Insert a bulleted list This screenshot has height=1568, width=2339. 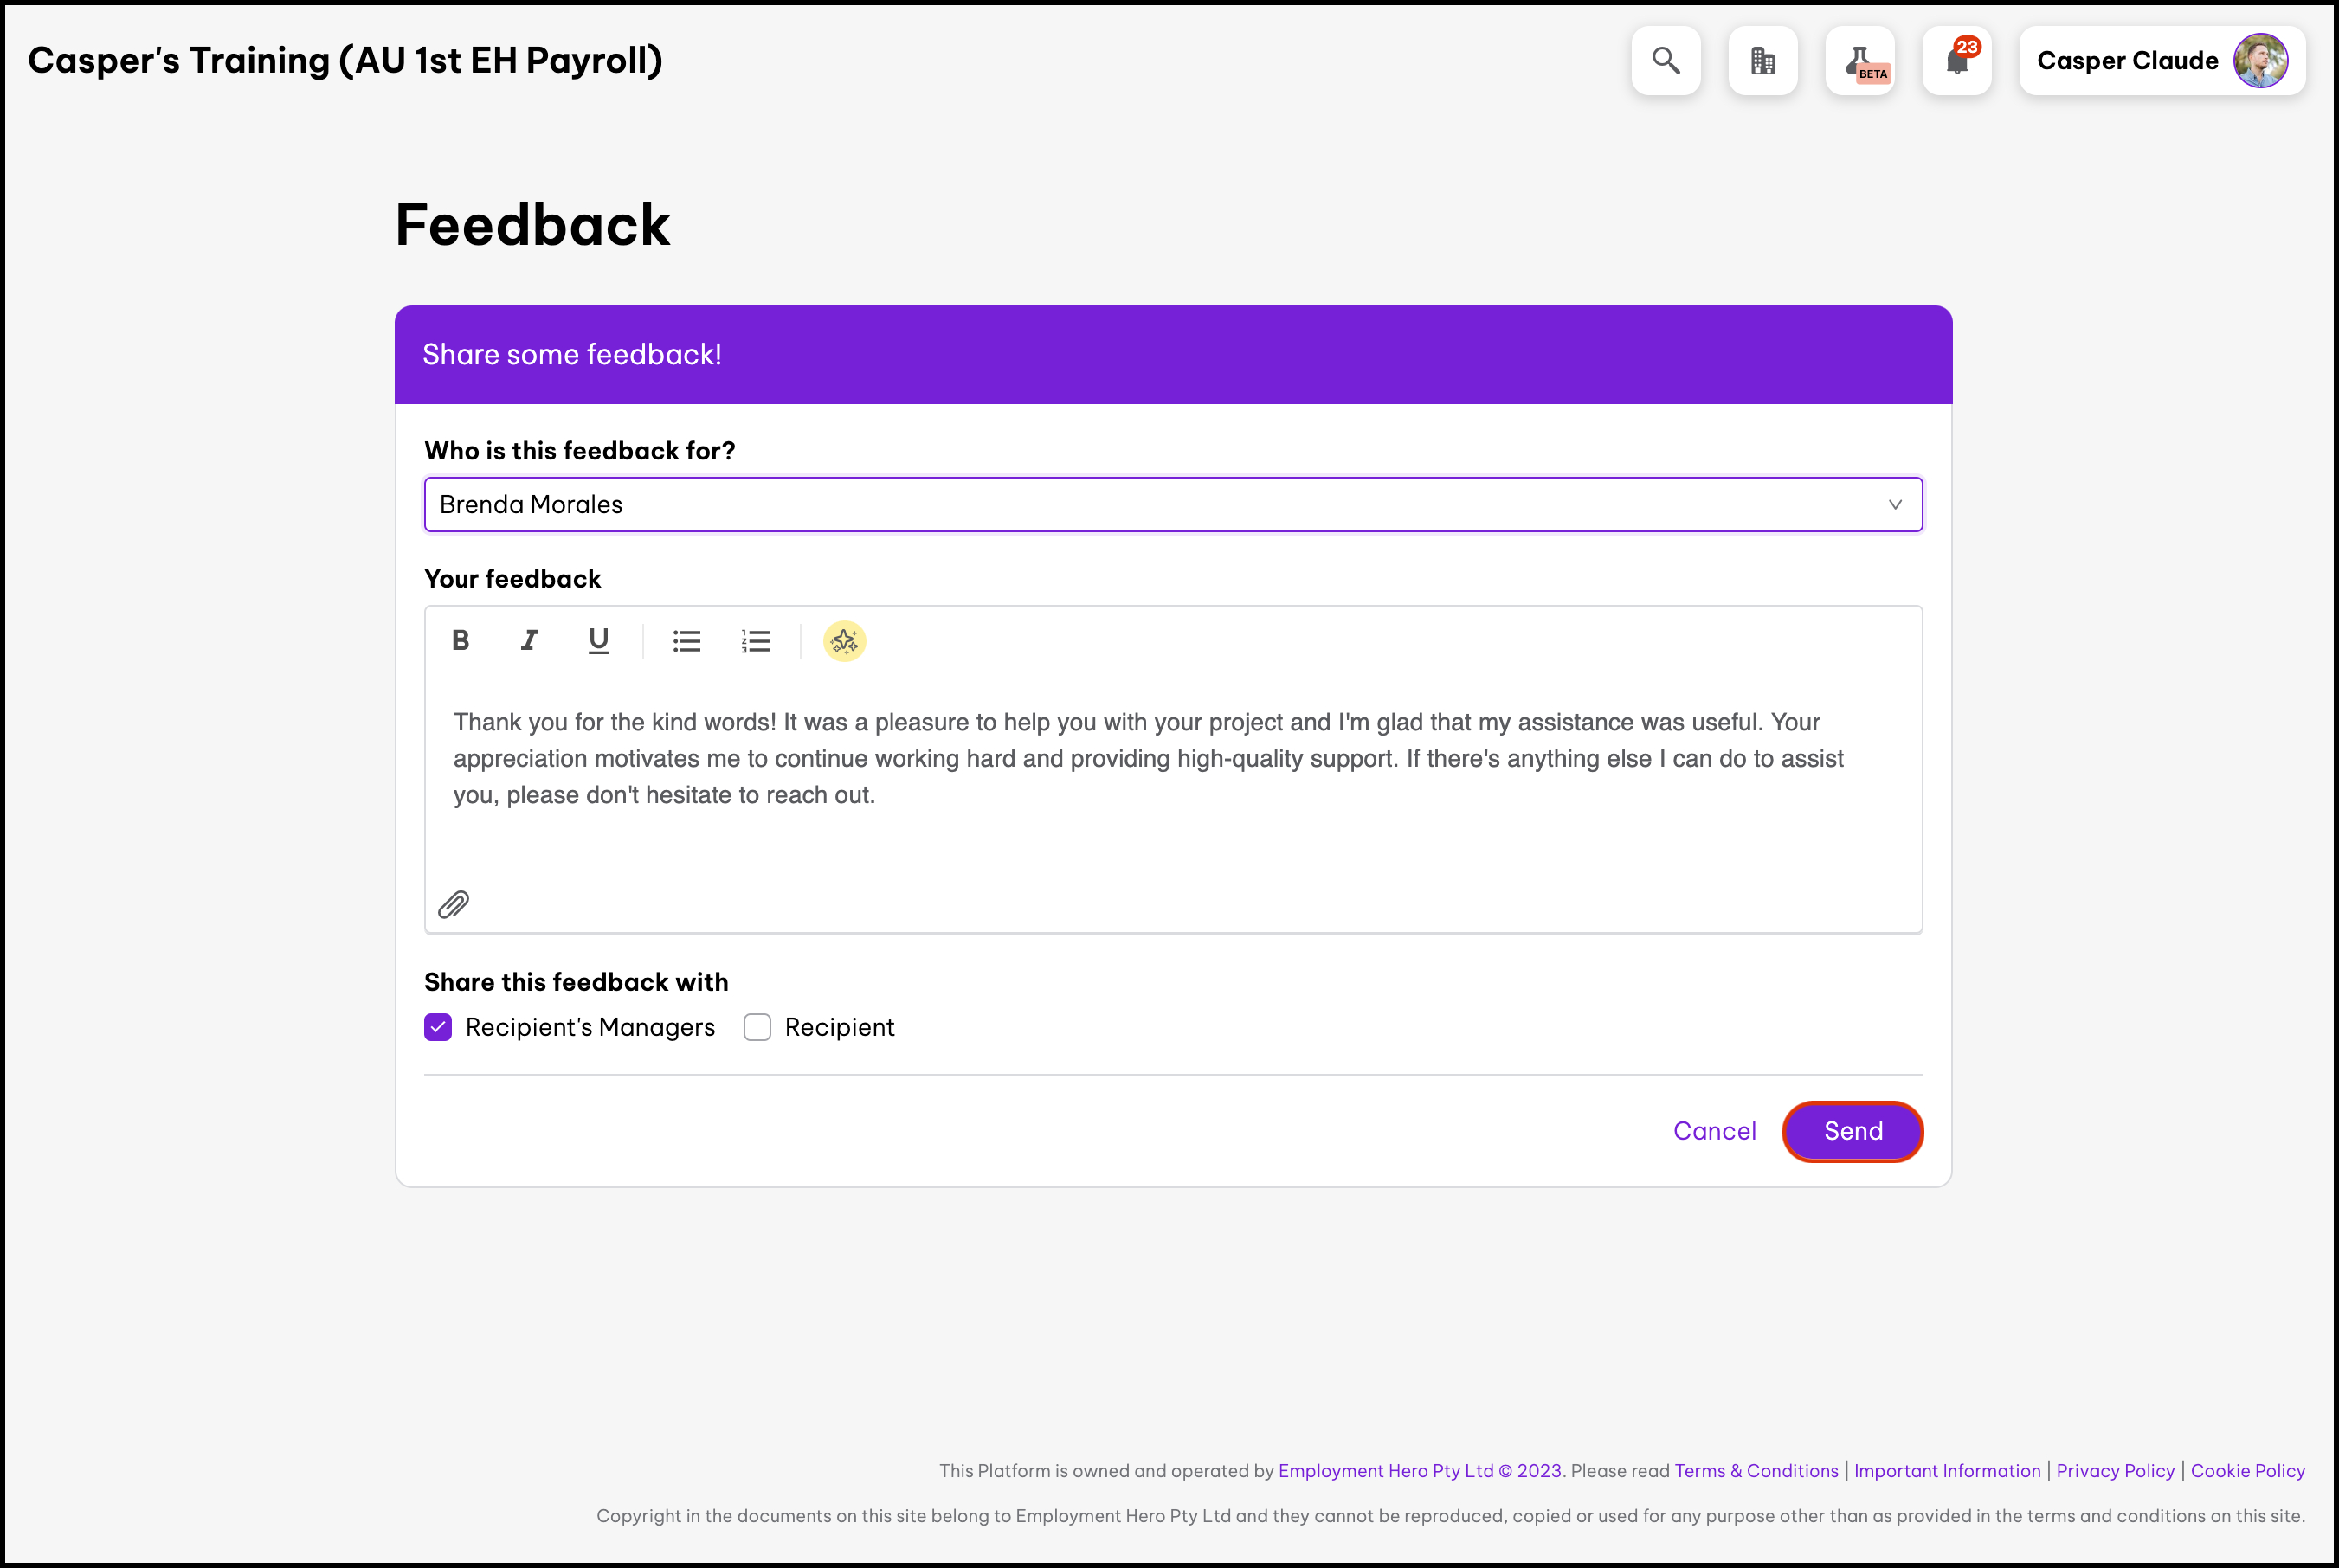coord(686,641)
